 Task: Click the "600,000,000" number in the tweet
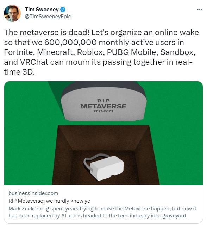tap(70, 42)
